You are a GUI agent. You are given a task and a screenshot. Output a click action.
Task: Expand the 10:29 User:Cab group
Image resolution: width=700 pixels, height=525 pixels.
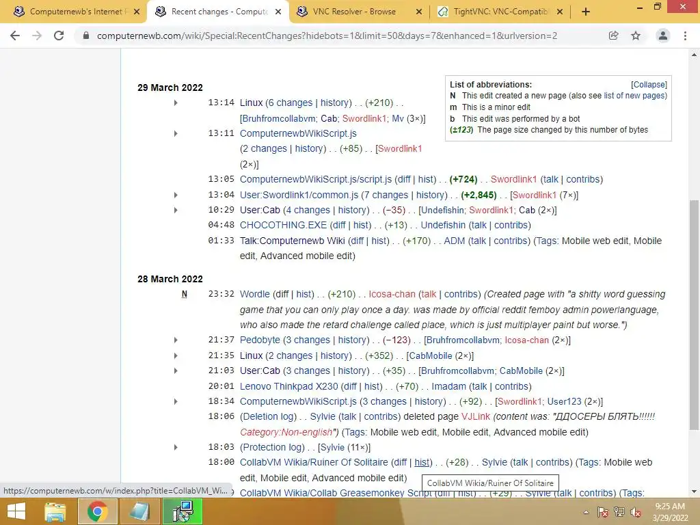[176, 211]
